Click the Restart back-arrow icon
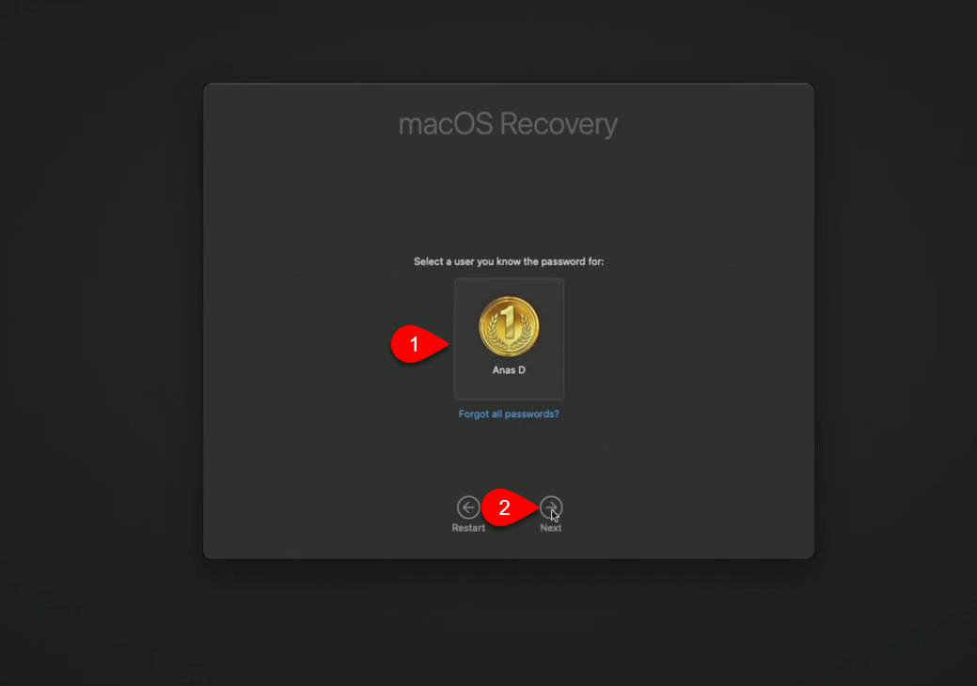977x686 pixels. pyautogui.click(x=468, y=507)
